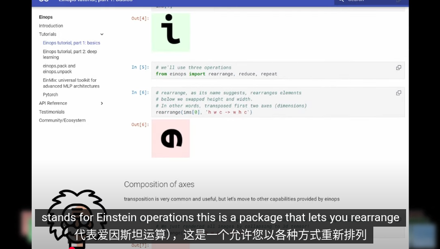The height and width of the screenshot is (249, 440).
Task: Click the Out[6] output label
Action: 140,124
